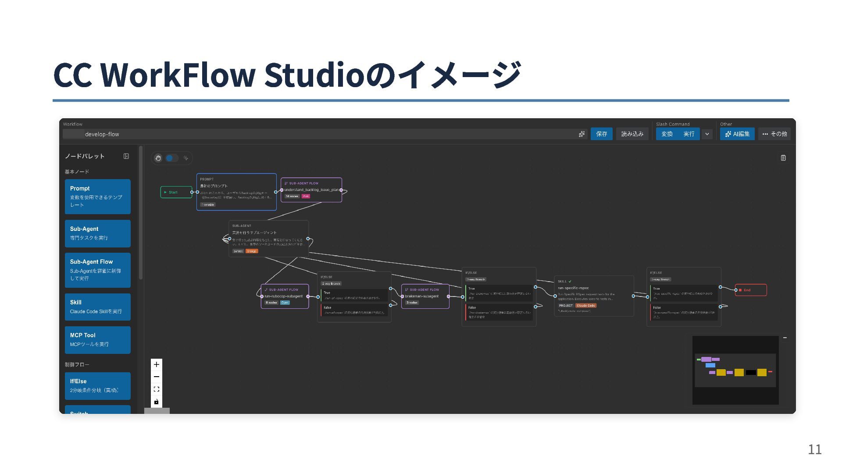This screenshot has height=473, width=842.
Task: Zoom in with the plus button
Action: coord(157,364)
